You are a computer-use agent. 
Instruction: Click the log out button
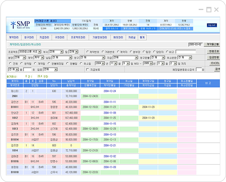pos(212,25)
